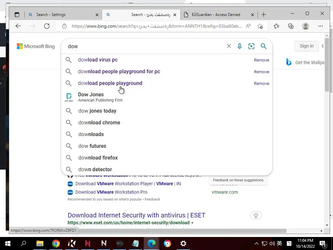Click the Sign in button
This screenshot has width=333, height=250.
306,46
